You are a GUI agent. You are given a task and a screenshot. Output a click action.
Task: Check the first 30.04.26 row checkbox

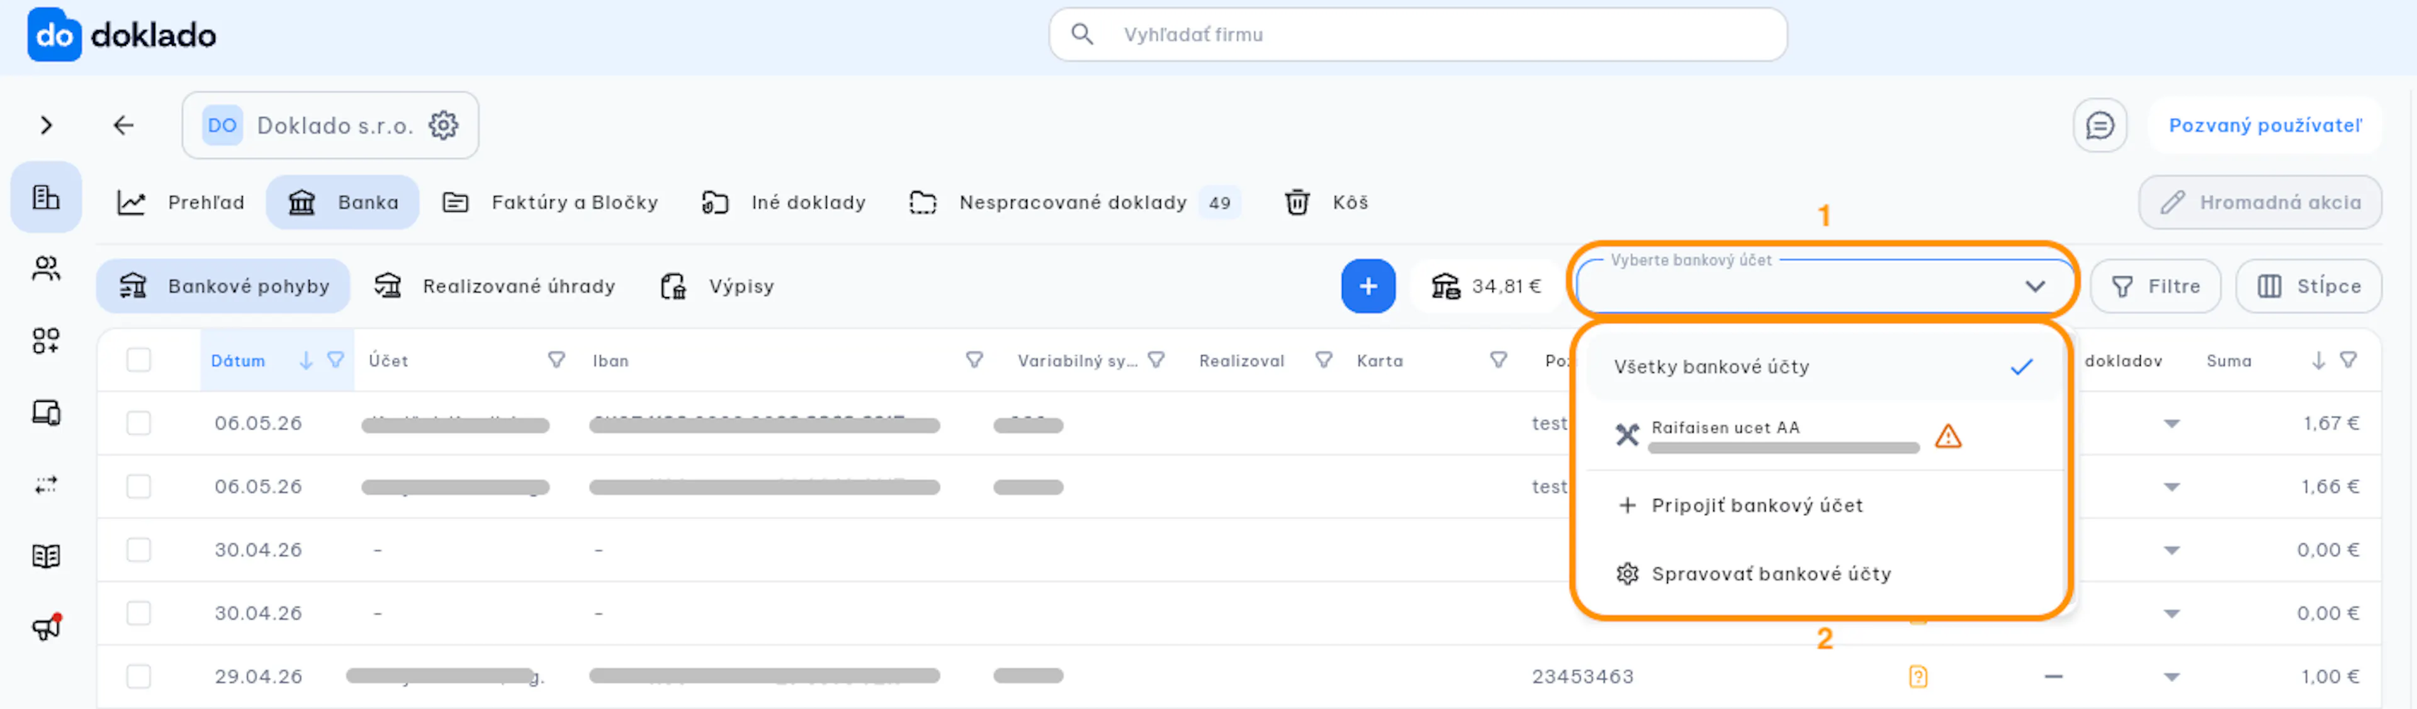coord(139,550)
